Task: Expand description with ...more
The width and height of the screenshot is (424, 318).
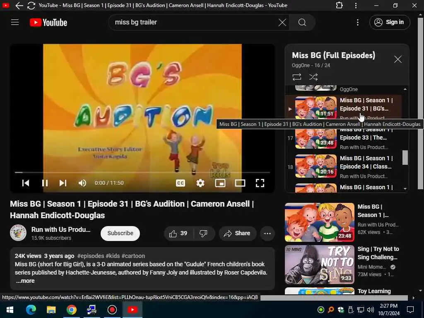Action: (x=25, y=281)
